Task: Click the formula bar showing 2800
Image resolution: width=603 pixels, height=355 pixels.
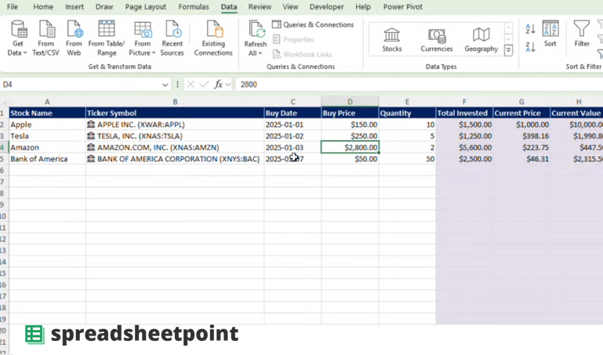Action: click(420, 85)
